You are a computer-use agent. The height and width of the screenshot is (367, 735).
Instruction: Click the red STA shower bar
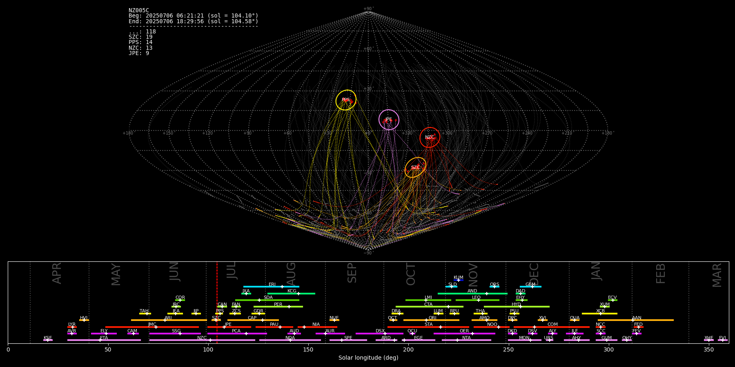point(428,327)
